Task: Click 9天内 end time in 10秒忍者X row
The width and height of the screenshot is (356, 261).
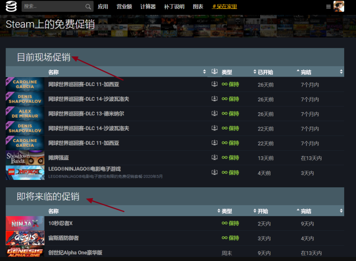Action: tap(307, 224)
